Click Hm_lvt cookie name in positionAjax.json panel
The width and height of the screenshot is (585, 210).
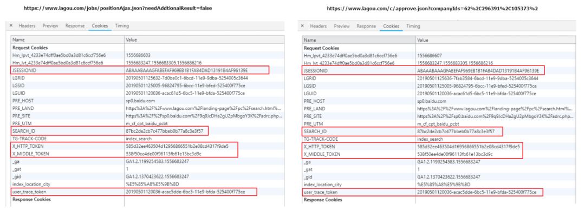coord(58,63)
